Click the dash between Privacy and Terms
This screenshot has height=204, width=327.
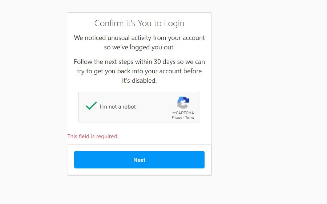184,118
